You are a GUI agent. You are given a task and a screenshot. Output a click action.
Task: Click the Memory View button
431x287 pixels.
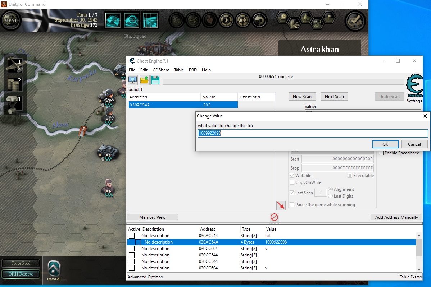pos(152,217)
